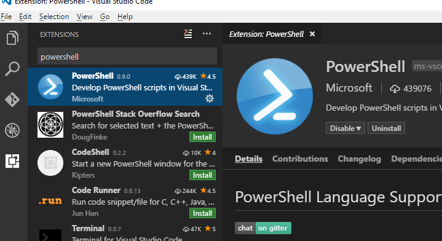
Task: Open the Extensions more actions ellipsis
Action: click(x=207, y=34)
